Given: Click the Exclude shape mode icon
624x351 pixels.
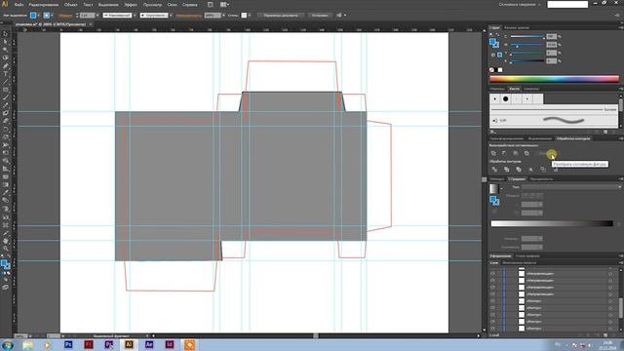Looking at the screenshot, I should 526,153.
